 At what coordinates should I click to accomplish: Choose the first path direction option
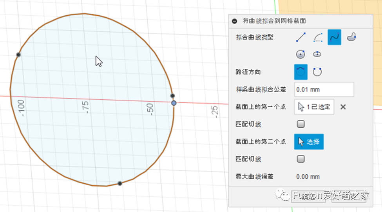click(x=301, y=72)
